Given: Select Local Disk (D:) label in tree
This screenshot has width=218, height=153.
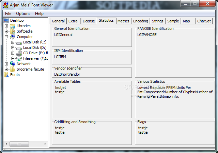Looking at the screenshot, I should point(35,47).
